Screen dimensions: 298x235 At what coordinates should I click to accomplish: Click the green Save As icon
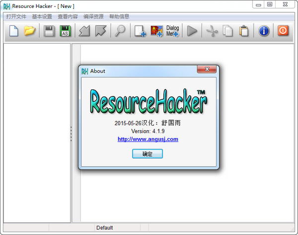click(x=65, y=31)
